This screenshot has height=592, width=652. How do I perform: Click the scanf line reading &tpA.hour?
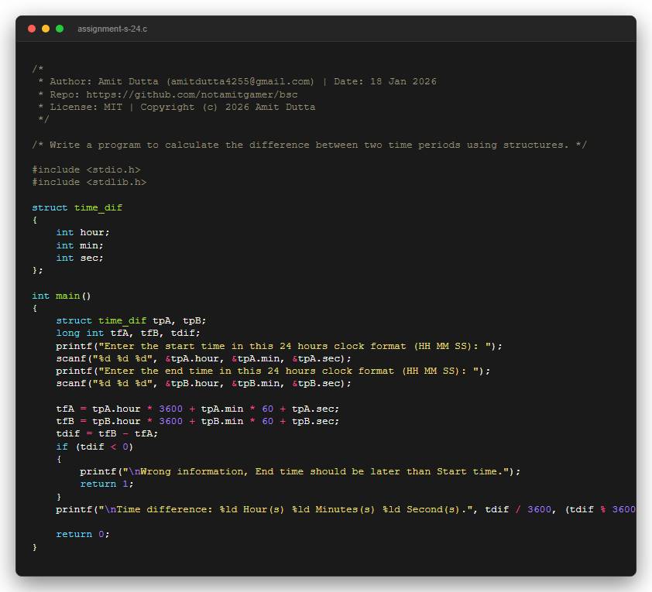click(204, 358)
